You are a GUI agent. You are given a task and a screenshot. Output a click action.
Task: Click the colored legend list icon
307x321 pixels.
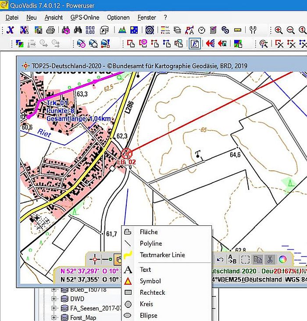click(165, 30)
